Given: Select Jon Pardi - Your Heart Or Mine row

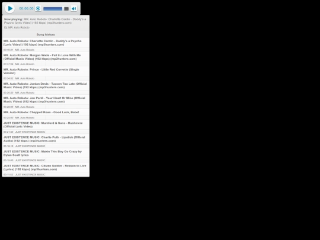Looking at the screenshot, I should pos(46,100).
